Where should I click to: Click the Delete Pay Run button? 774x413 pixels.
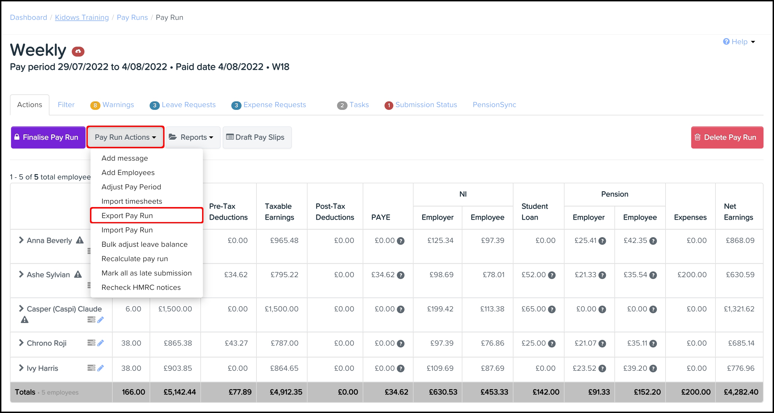tap(727, 137)
